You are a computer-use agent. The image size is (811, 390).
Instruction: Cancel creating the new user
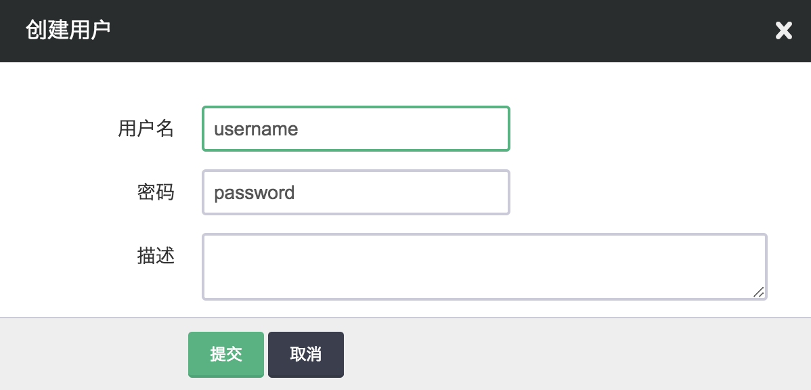pyautogui.click(x=305, y=354)
